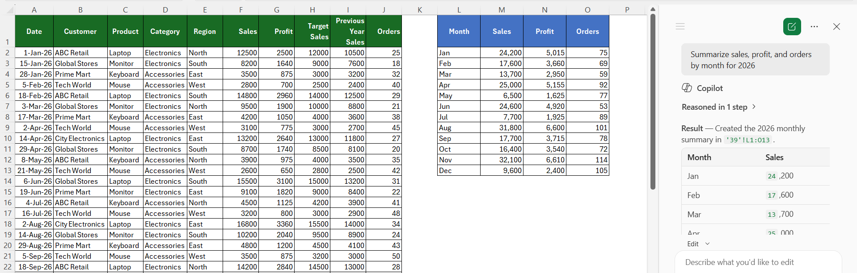Select the 'City Electronics' cell in row 10
The width and height of the screenshot is (857, 273).
[x=80, y=138]
